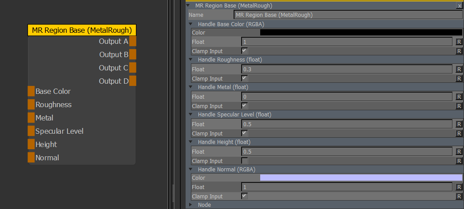The width and height of the screenshot is (464, 209).
Task: Toggle Clamp Input under Handle Normal
Action: (244, 196)
